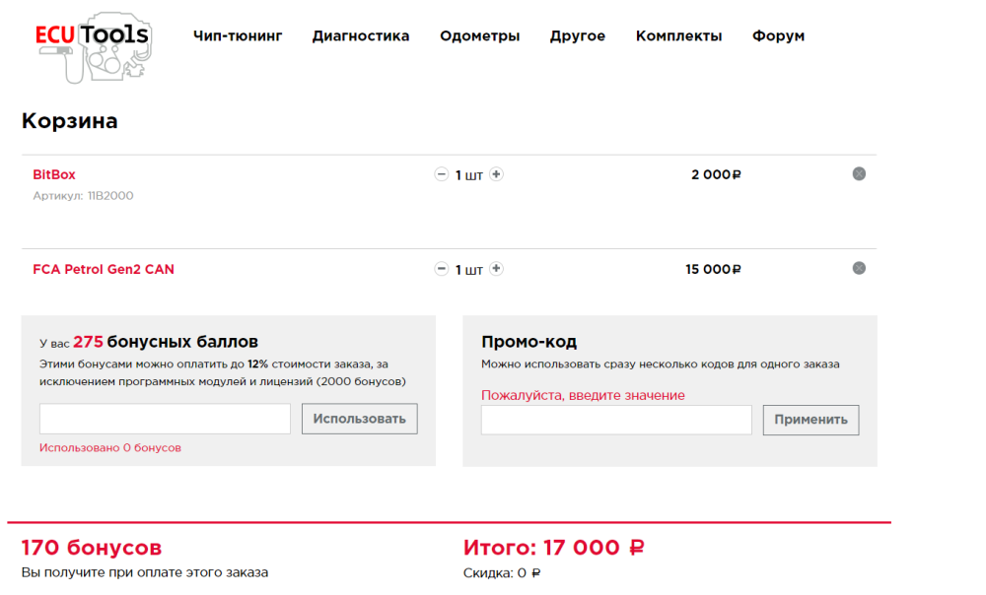Remove FCA Petrol Gen2 CAN from cart
The image size is (986, 595).
pyautogui.click(x=859, y=268)
